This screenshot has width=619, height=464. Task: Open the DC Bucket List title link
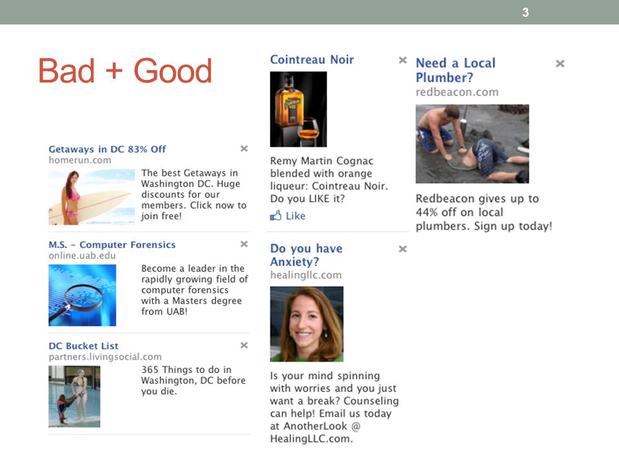(x=83, y=346)
